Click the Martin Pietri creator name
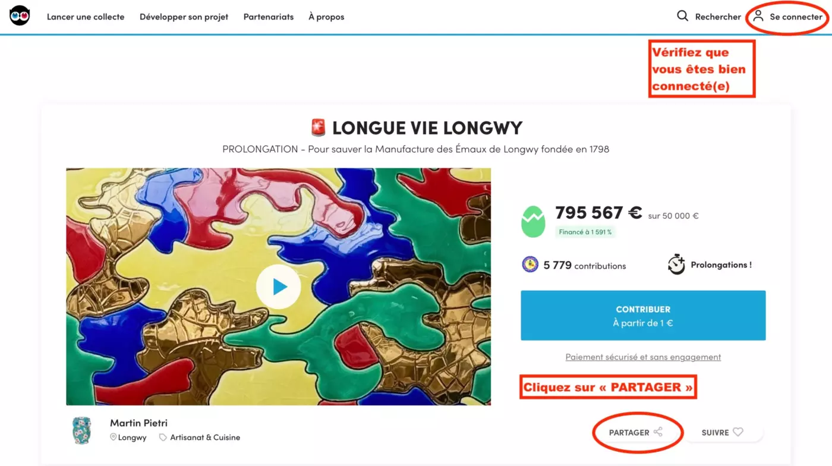 point(138,423)
